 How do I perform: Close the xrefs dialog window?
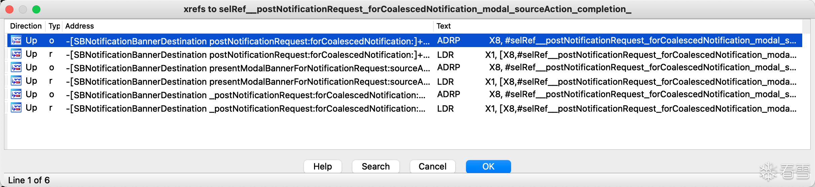point(9,9)
